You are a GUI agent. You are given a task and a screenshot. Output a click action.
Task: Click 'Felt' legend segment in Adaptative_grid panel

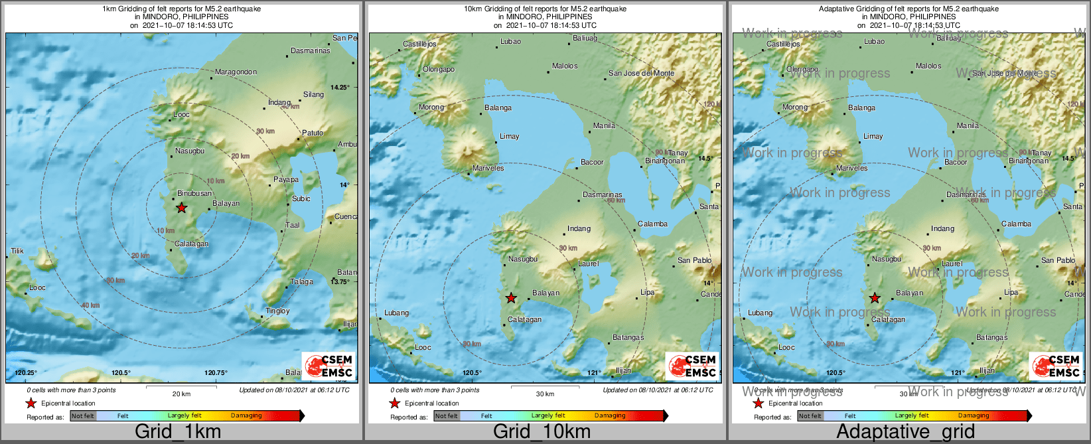tap(850, 415)
